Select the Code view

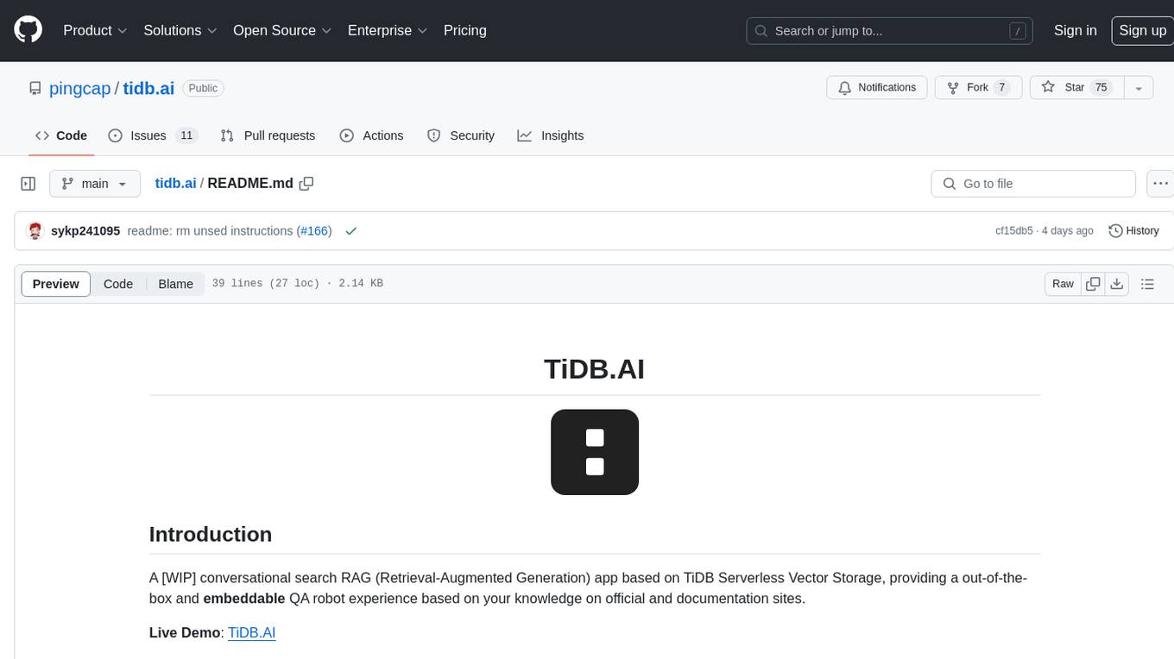point(118,284)
